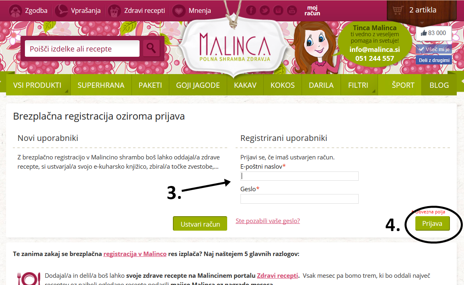This screenshot has width=464, height=285.
Task: Focus the Geslo password field
Action: tap(300, 199)
